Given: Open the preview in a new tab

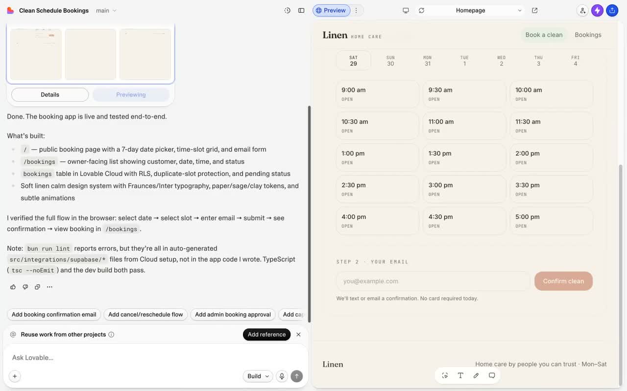Looking at the screenshot, I should click(534, 10).
